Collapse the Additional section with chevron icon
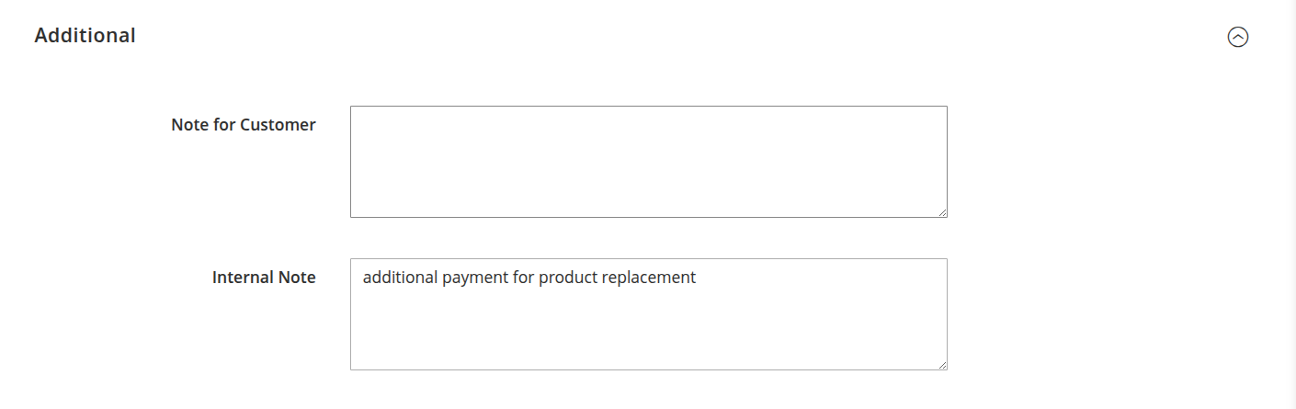 tap(1238, 37)
